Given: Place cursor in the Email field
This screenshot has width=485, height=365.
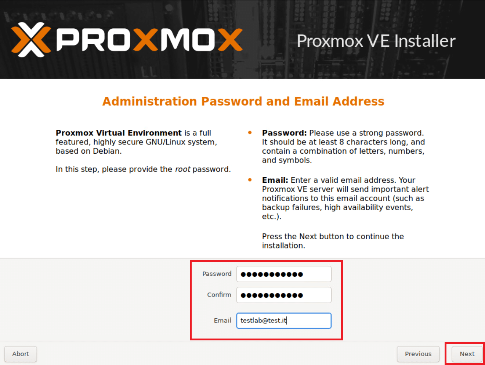Looking at the screenshot, I should click(x=284, y=321).
